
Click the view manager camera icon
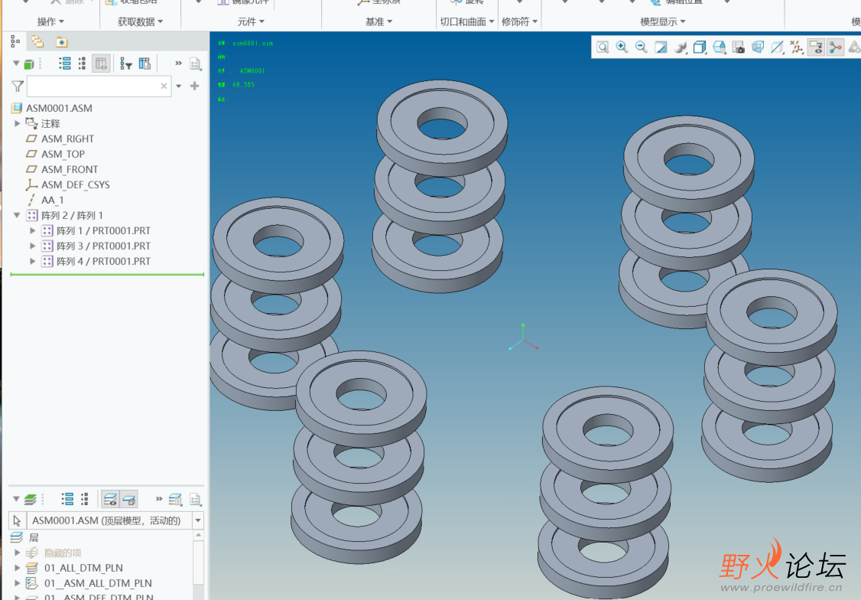click(x=739, y=47)
